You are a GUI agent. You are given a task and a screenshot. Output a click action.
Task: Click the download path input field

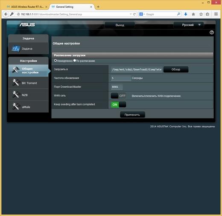(137, 69)
